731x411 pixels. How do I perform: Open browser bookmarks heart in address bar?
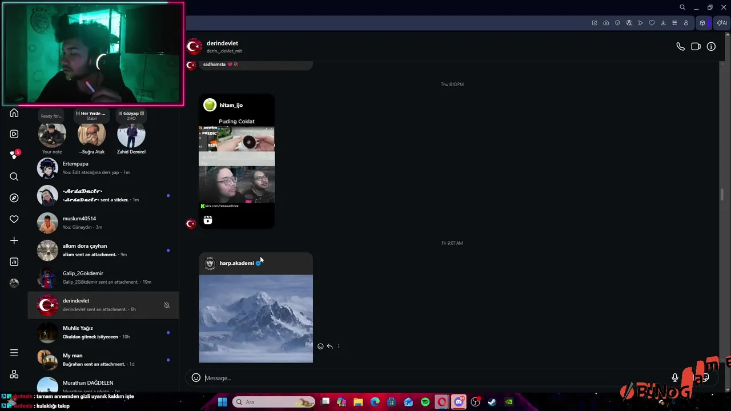tap(652, 23)
